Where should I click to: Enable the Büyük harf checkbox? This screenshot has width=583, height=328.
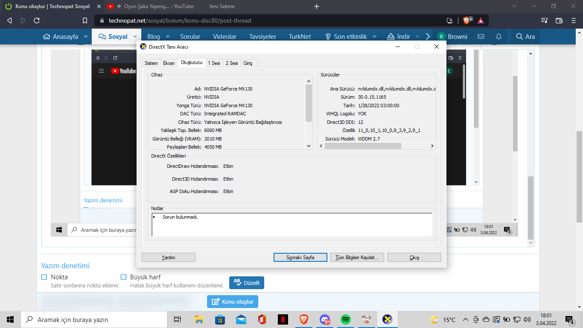coord(124,277)
